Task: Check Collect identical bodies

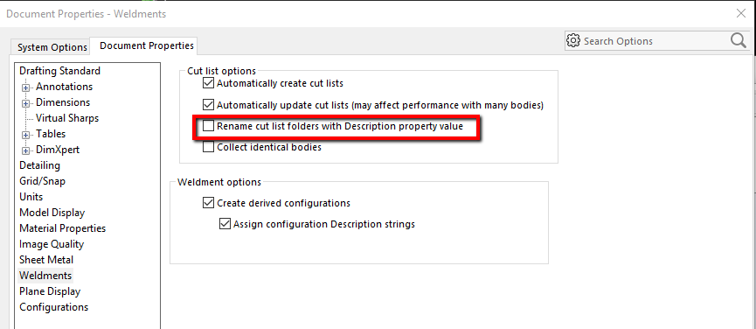Action: coord(208,148)
